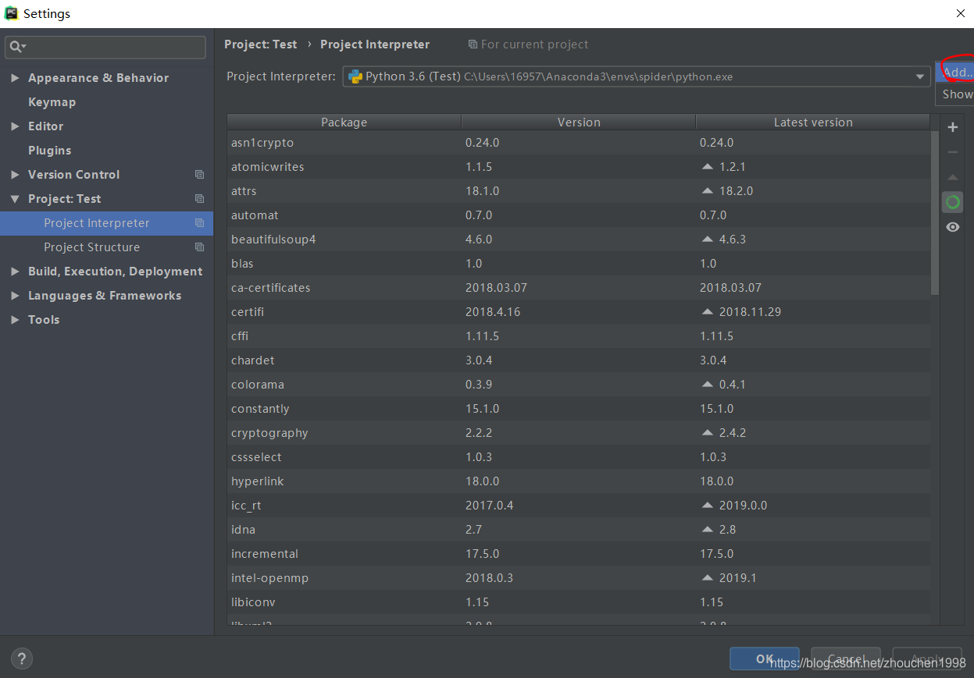Click the OK button
This screenshot has width=974, height=678.
(x=765, y=658)
